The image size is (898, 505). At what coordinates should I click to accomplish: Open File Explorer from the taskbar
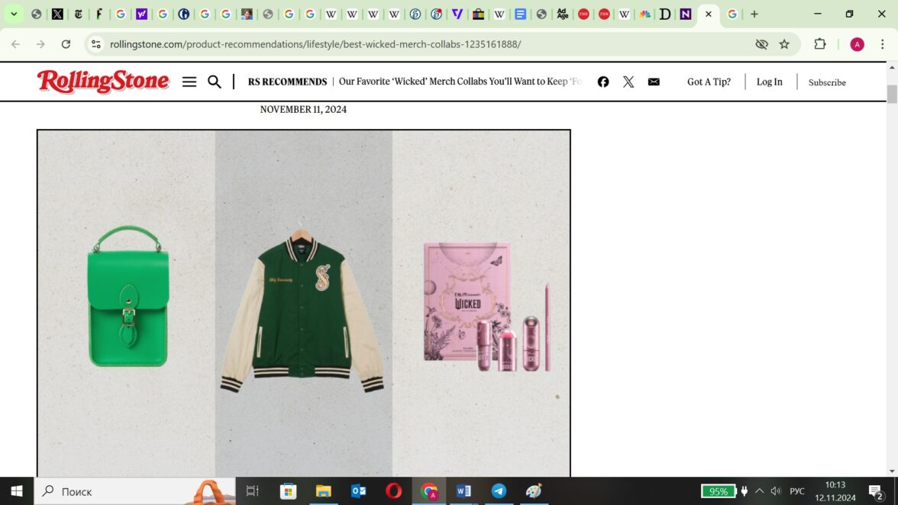tap(324, 491)
